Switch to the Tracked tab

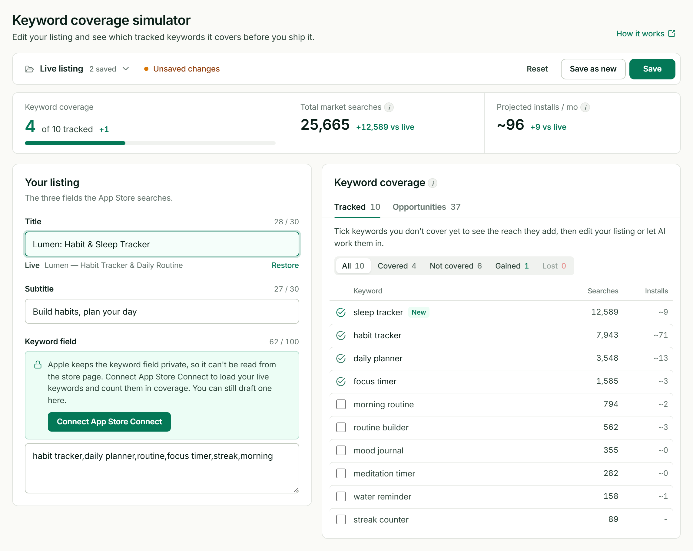[357, 207]
